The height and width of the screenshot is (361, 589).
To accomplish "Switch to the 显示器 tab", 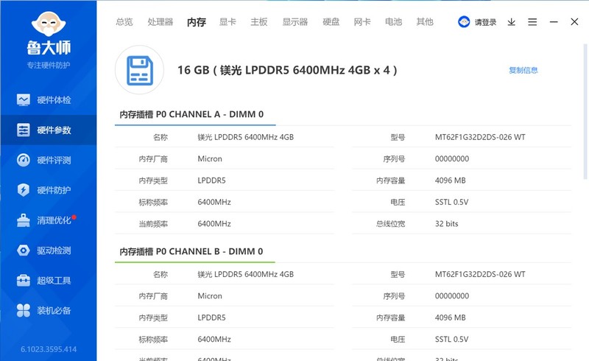I will point(295,22).
